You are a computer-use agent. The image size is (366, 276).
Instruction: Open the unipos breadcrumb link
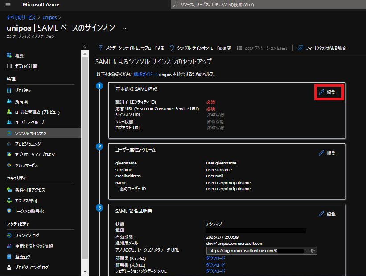tap(49, 17)
